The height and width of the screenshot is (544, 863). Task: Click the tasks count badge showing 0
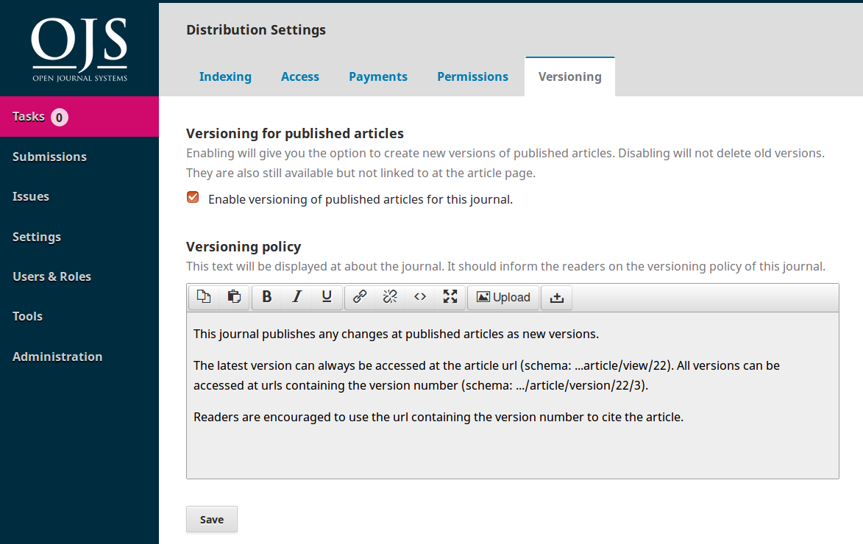coord(60,117)
